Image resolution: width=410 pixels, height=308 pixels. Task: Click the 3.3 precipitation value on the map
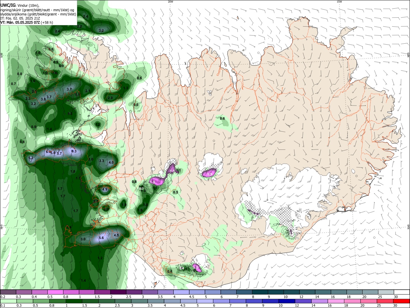(102, 161)
